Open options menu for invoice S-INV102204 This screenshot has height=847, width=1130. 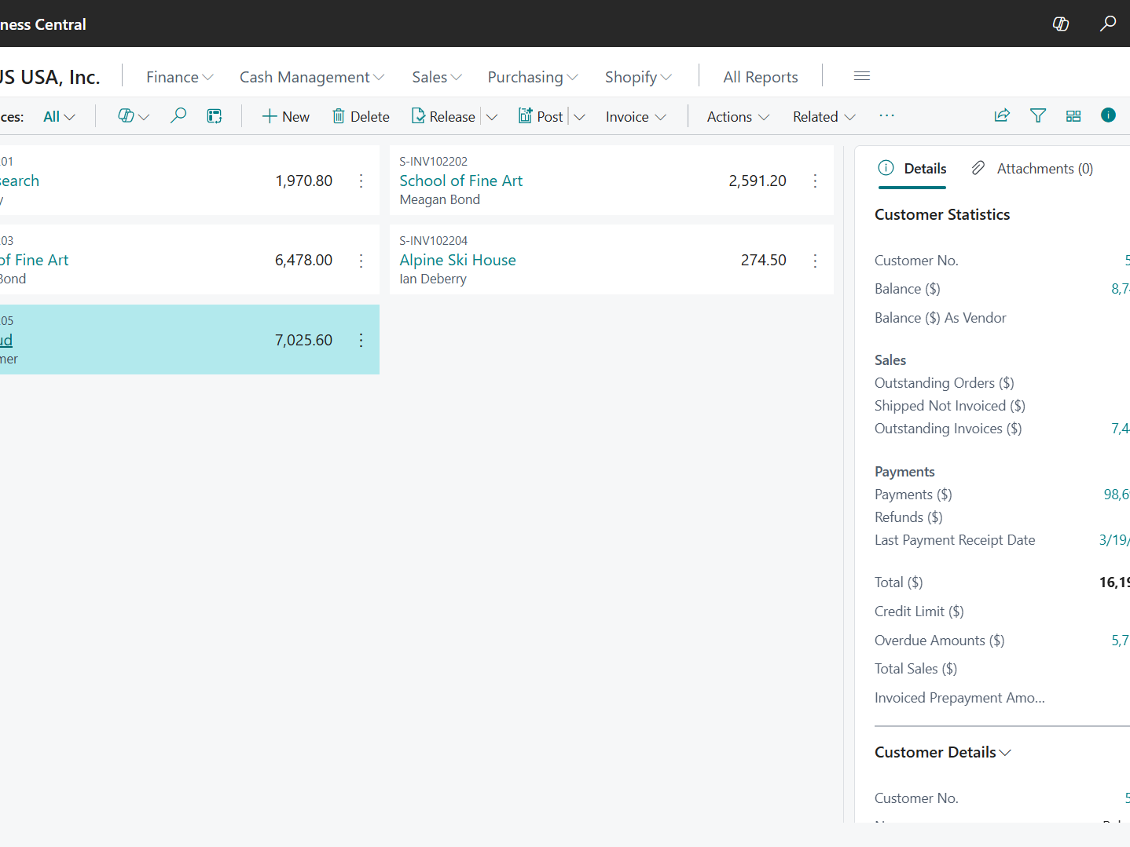[x=815, y=260]
